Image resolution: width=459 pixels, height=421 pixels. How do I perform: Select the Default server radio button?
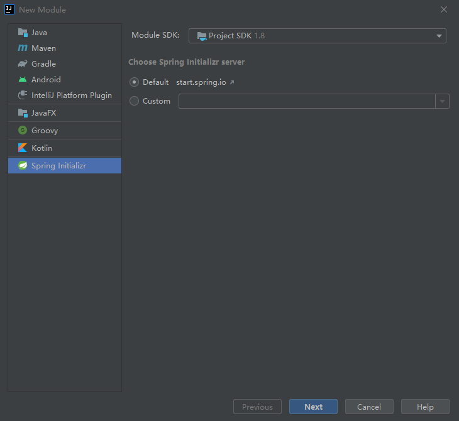pos(134,82)
